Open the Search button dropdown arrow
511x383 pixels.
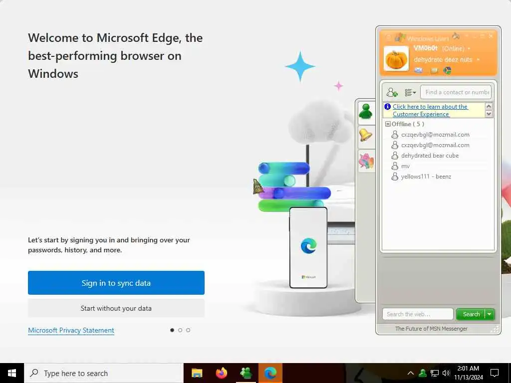(490, 314)
